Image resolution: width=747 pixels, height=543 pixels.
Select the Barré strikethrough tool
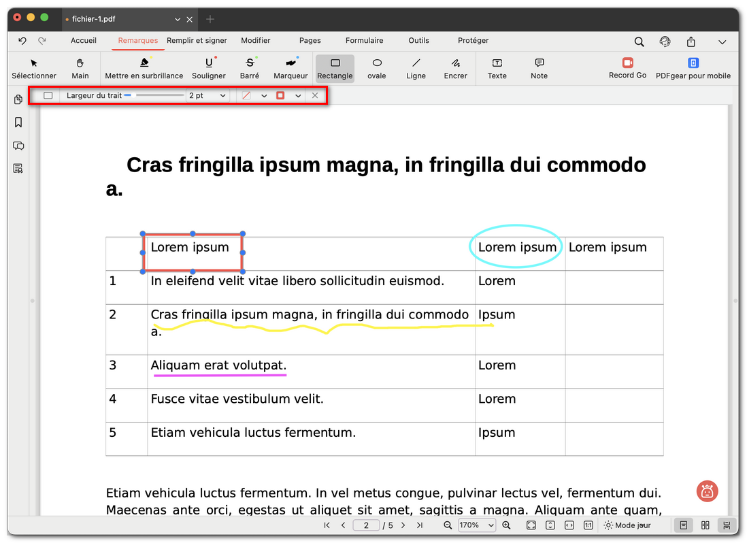(x=250, y=68)
